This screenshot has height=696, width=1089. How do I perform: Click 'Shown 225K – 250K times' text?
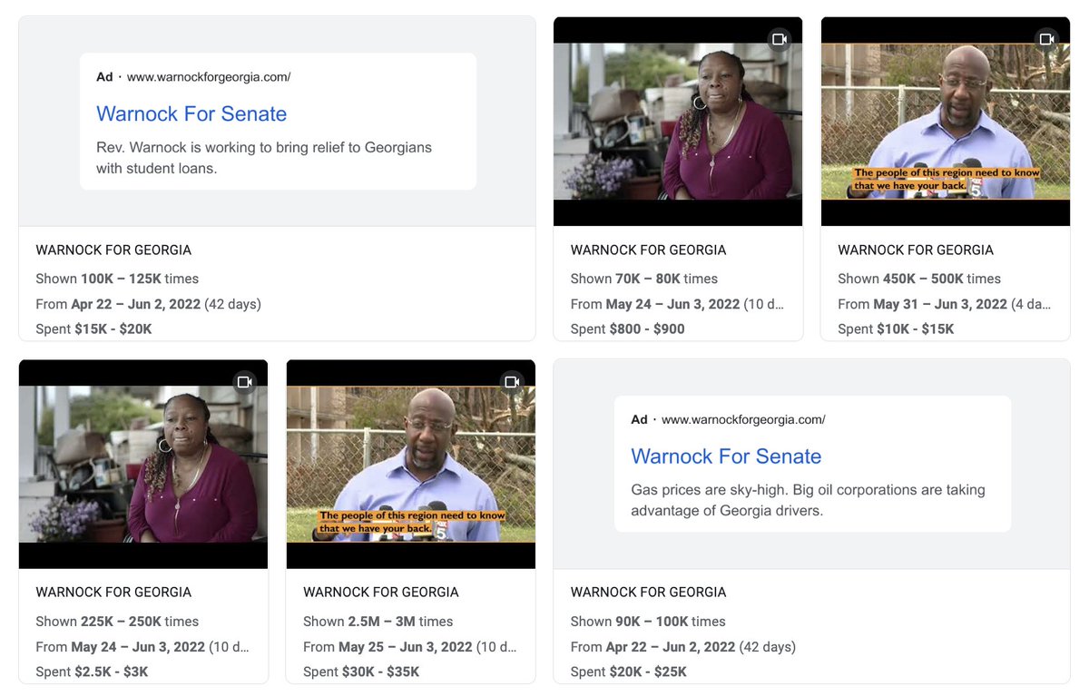point(117,622)
